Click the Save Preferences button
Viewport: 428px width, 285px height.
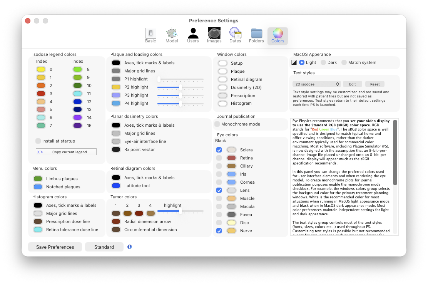[x=55, y=247]
